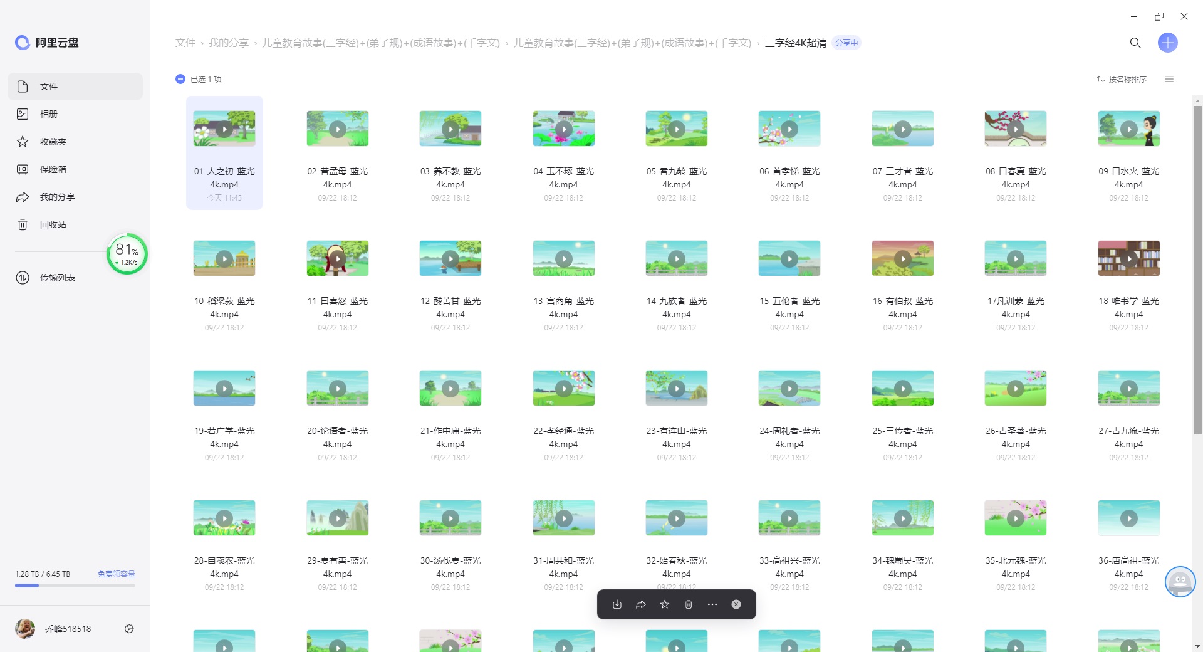Select thumbnail of 11-曰喜怒-蓝光4k.mp4

[x=338, y=258]
